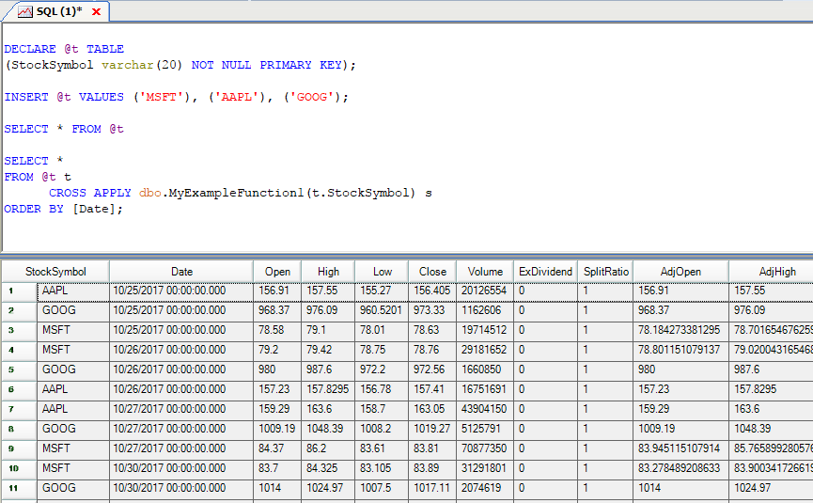
Task: Click the SplitRatio column header
Action: coord(605,272)
